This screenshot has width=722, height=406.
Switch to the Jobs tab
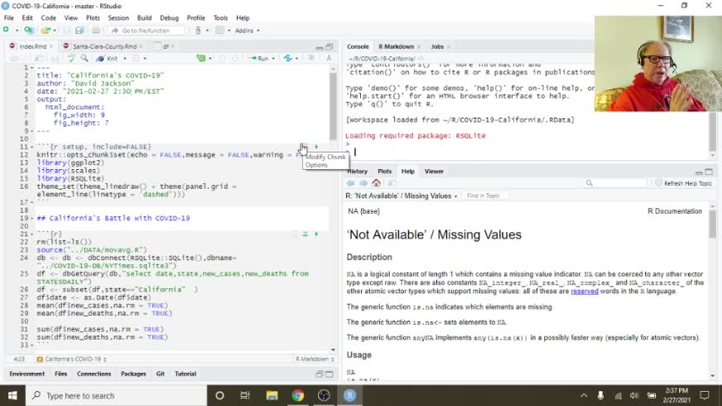point(437,46)
